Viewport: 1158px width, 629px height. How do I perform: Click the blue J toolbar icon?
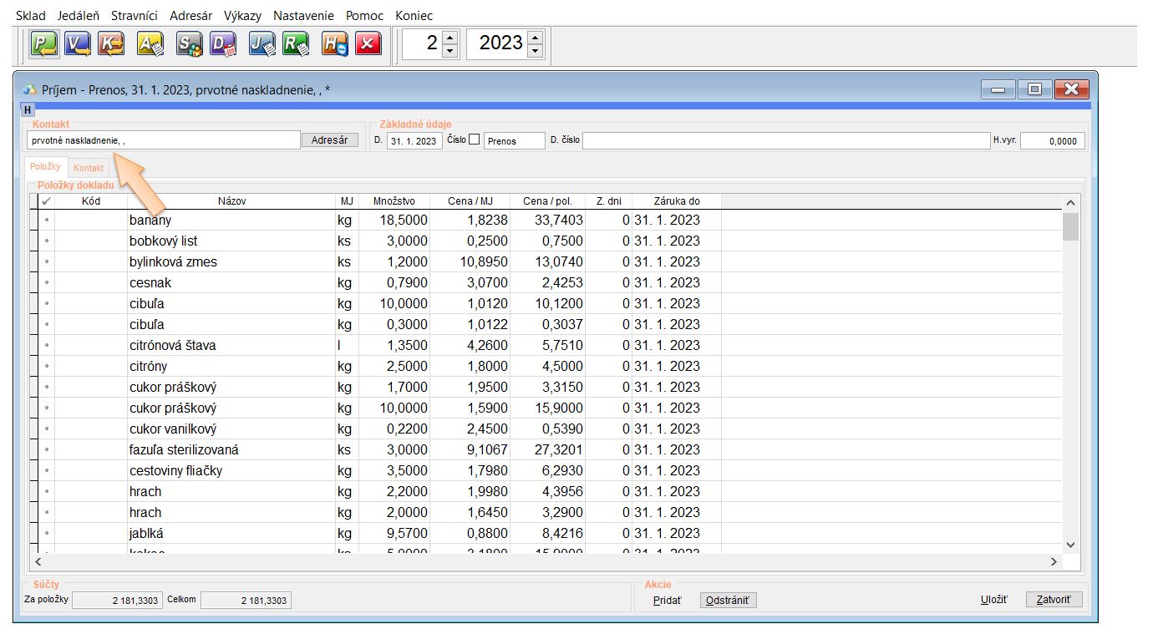coord(262,43)
